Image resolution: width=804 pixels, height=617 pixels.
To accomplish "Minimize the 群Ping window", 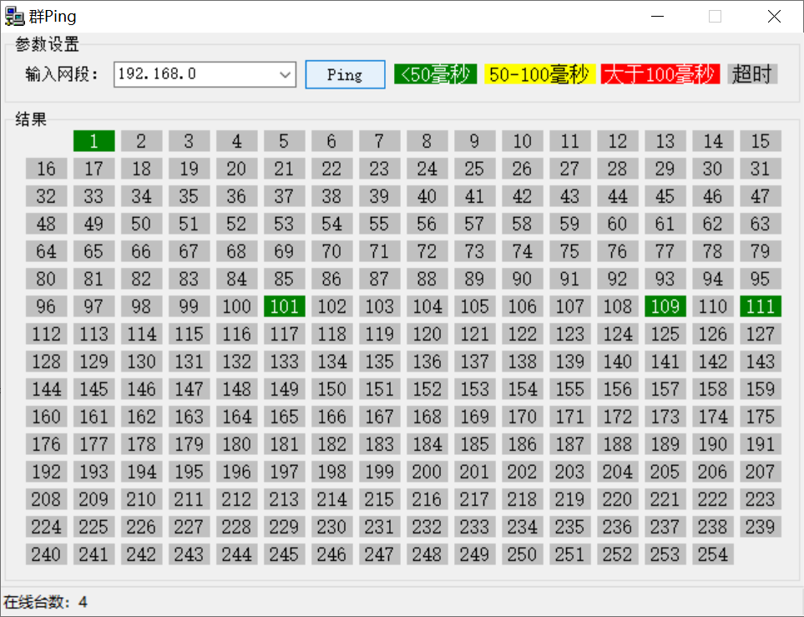I will pyautogui.click(x=657, y=17).
